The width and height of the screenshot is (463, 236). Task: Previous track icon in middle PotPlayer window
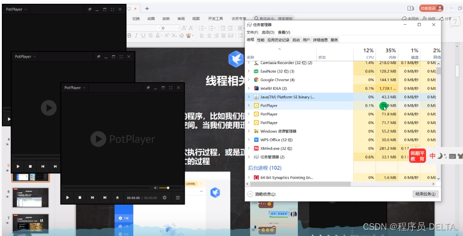43,167
